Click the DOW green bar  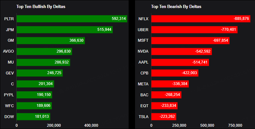click(33, 117)
